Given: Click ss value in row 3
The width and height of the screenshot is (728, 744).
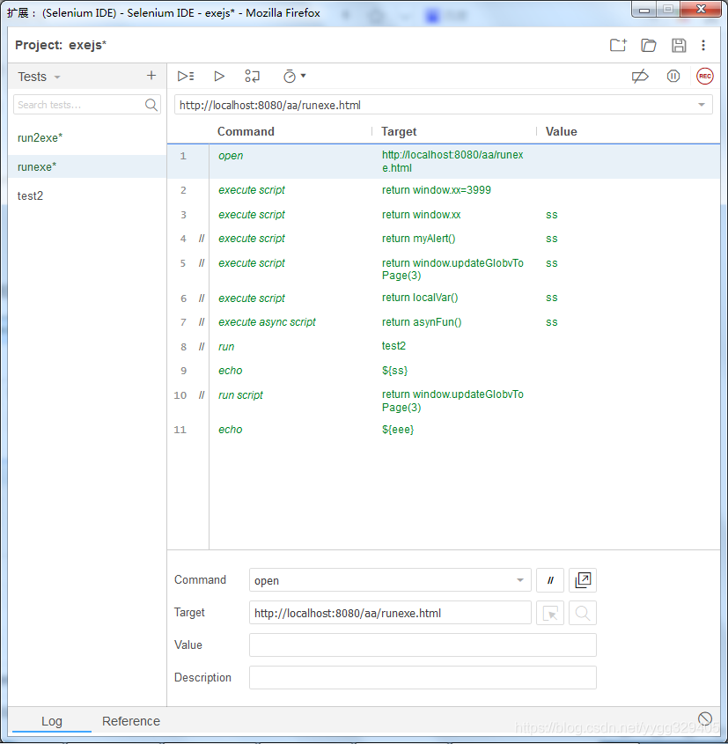Looking at the screenshot, I should click(x=552, y=215).
